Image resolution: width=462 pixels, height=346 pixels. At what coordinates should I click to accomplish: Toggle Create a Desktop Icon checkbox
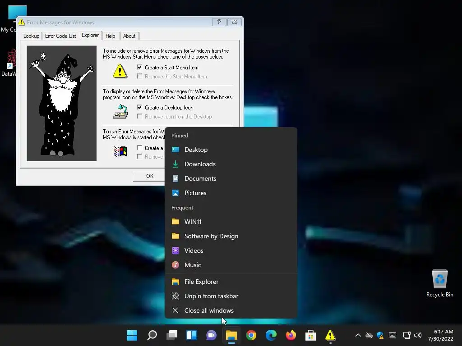click(x=139, y=107)
